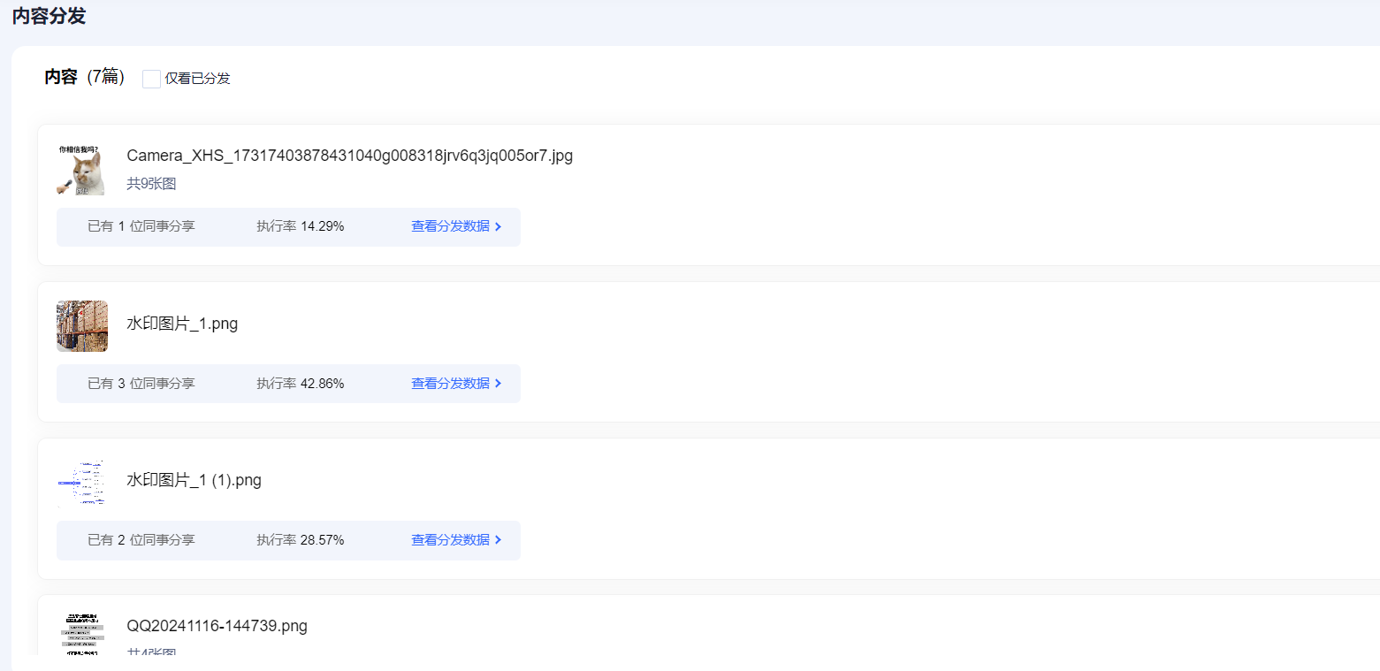Click the 内容分发 page heading

click(x=49, y=16)
